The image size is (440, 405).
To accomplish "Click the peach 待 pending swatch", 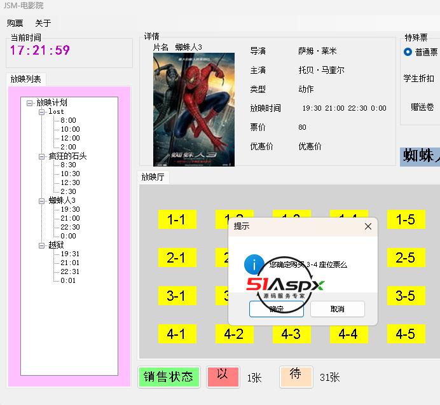I will coord(296,377).
